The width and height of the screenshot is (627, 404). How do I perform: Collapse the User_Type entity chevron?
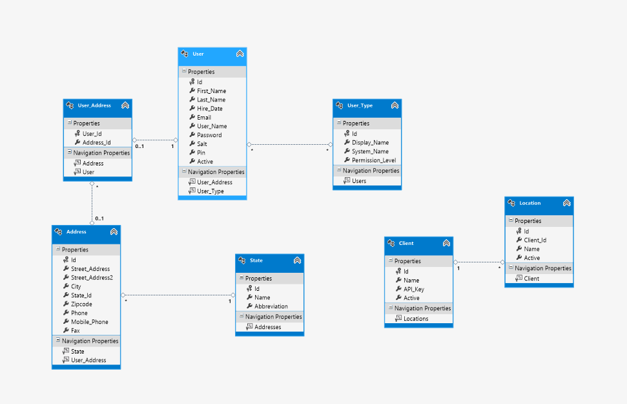[395, 105]
